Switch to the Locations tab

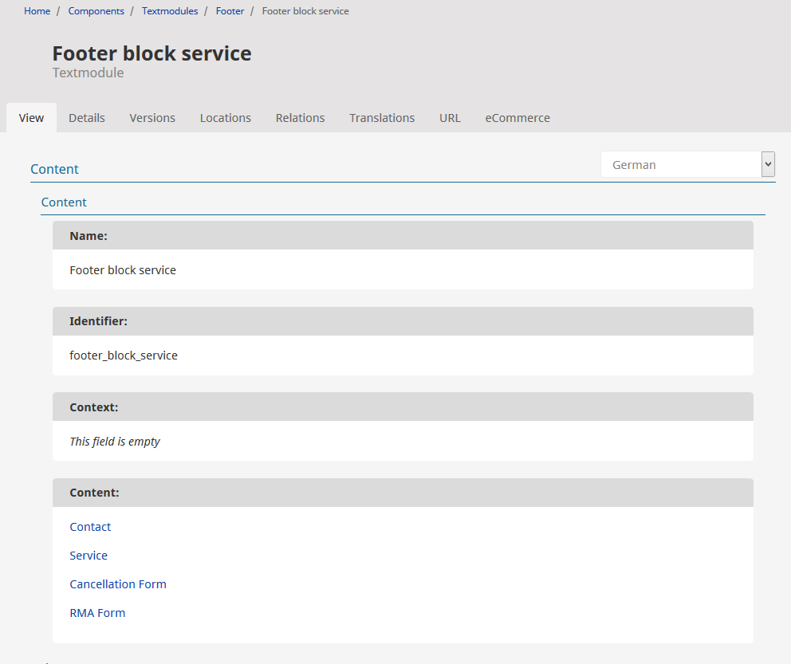[x=225, y=118]
